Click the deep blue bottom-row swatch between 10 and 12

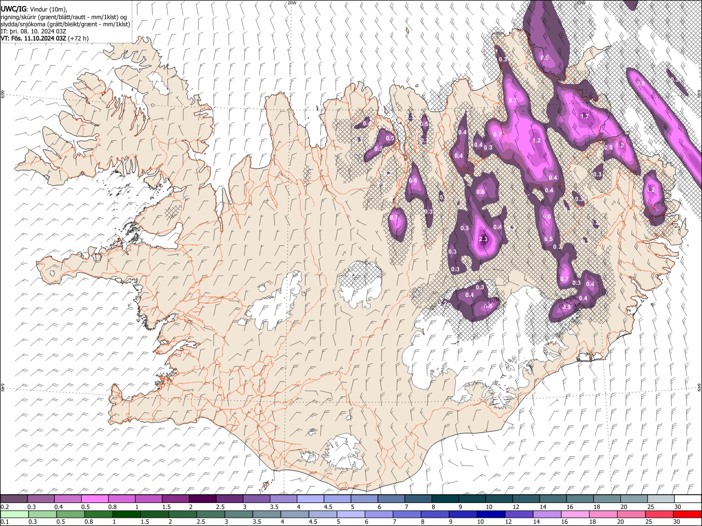click(x=491, y=514)
